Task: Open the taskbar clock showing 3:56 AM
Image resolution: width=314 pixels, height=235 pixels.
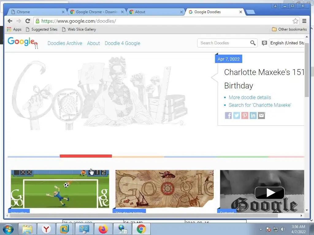Action: pos(298,229)
